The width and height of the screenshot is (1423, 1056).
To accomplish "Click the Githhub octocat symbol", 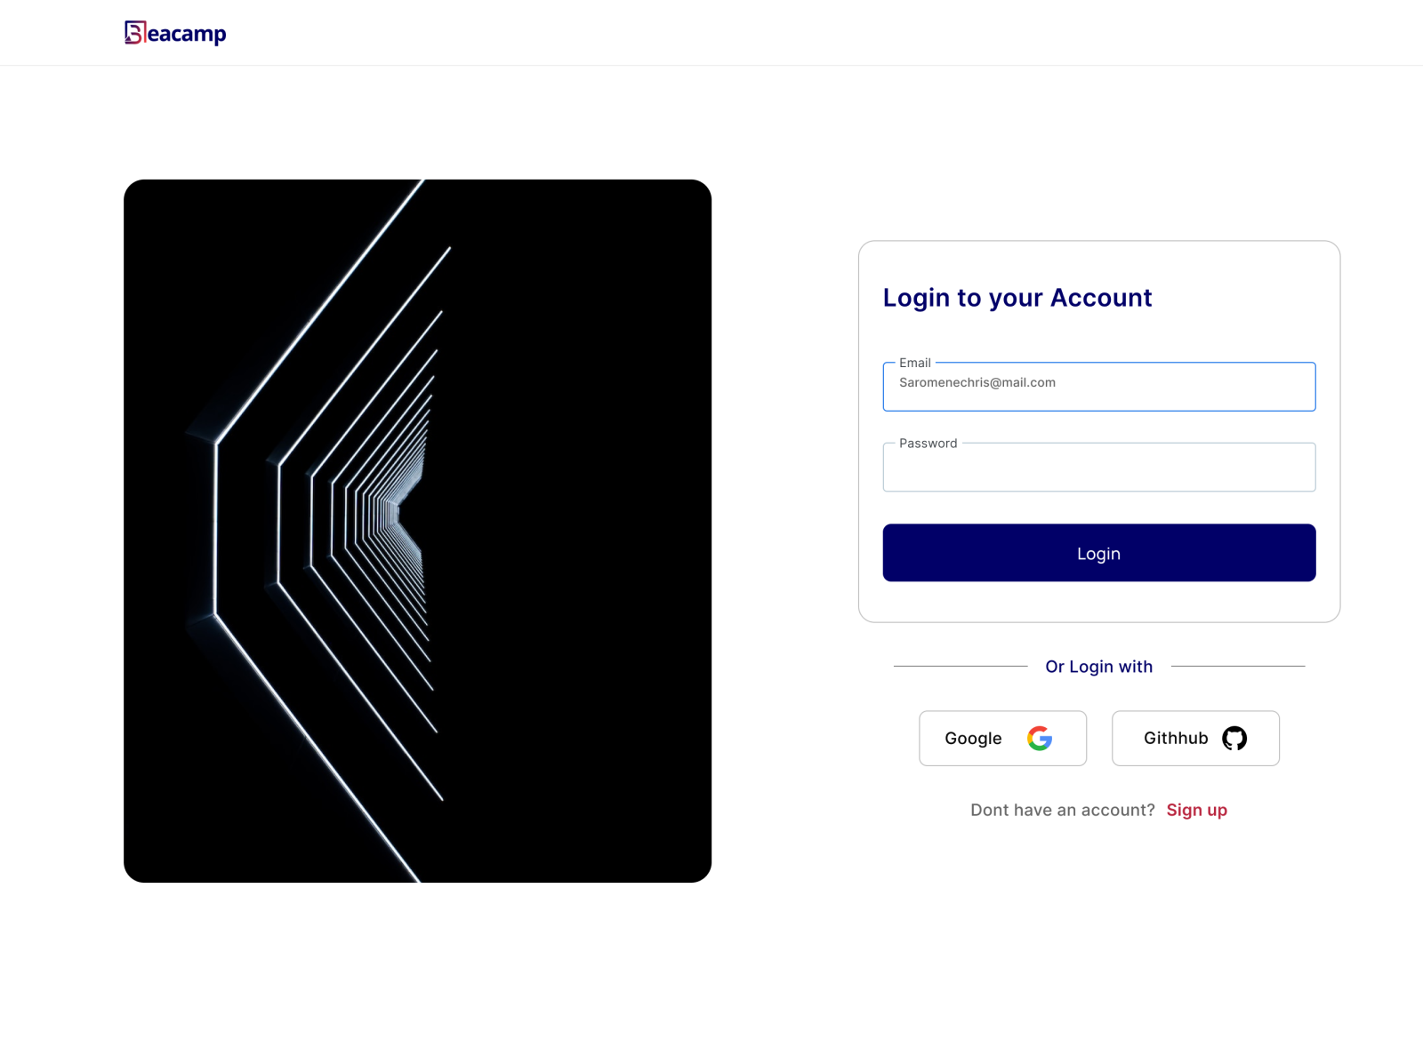I will (x=1236, y=738).
